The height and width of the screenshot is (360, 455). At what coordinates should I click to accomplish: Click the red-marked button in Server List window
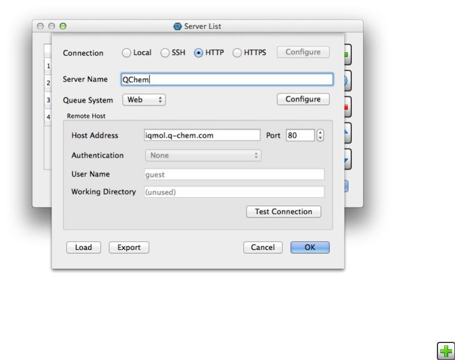348,107
